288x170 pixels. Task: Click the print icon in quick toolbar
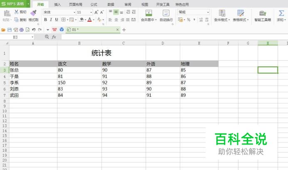tap(22, 30)
